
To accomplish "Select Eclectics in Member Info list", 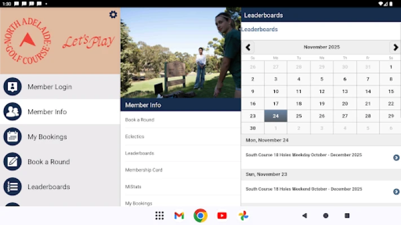I will 135,137.
